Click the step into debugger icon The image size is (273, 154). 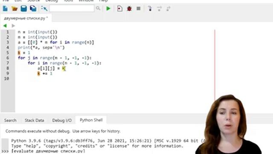150,9
